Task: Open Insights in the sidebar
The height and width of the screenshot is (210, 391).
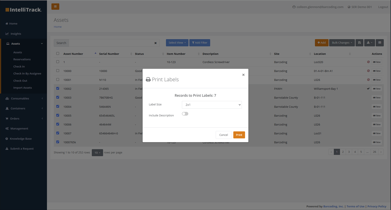Action: tap(13, 34)
